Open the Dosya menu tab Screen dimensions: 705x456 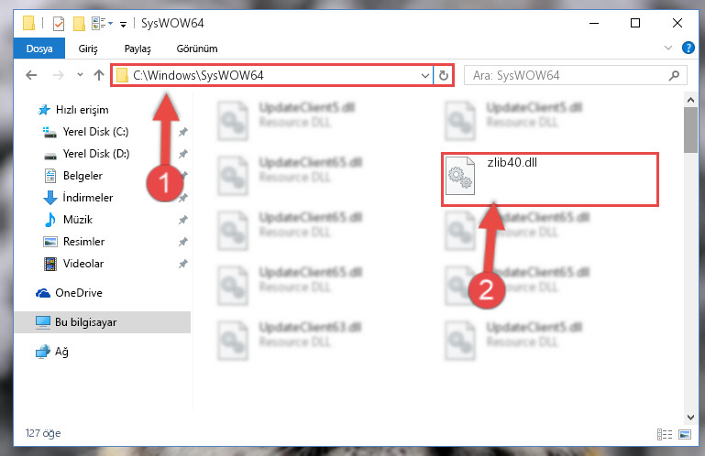coord(39,48)
